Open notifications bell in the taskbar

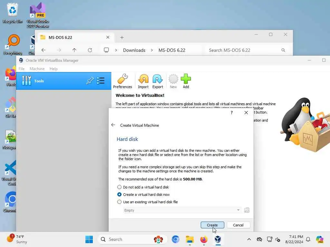tap(308, 239)
